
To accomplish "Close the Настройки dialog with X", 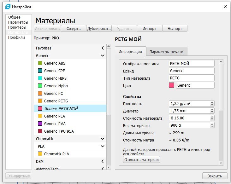I will point(225,7).
